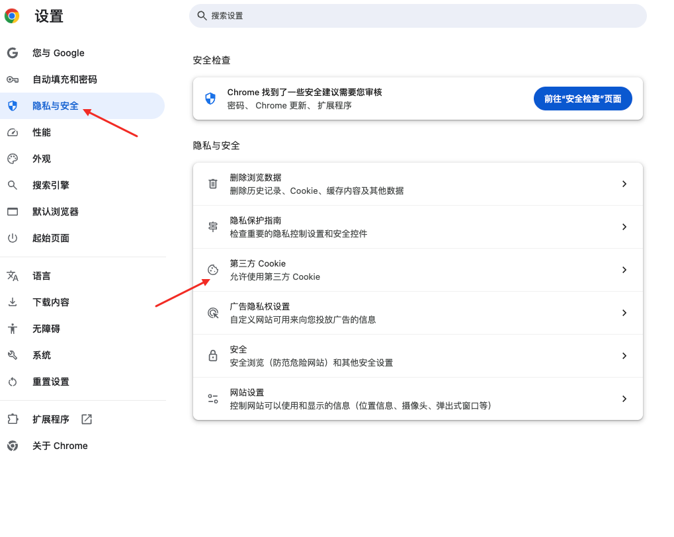The width and height of the screenshot is (674, 537).
Task: Click the 前往"安全检查"页面 button
Action: [582, 98]
